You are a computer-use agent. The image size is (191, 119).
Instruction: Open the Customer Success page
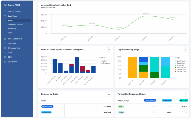[16, 25]
